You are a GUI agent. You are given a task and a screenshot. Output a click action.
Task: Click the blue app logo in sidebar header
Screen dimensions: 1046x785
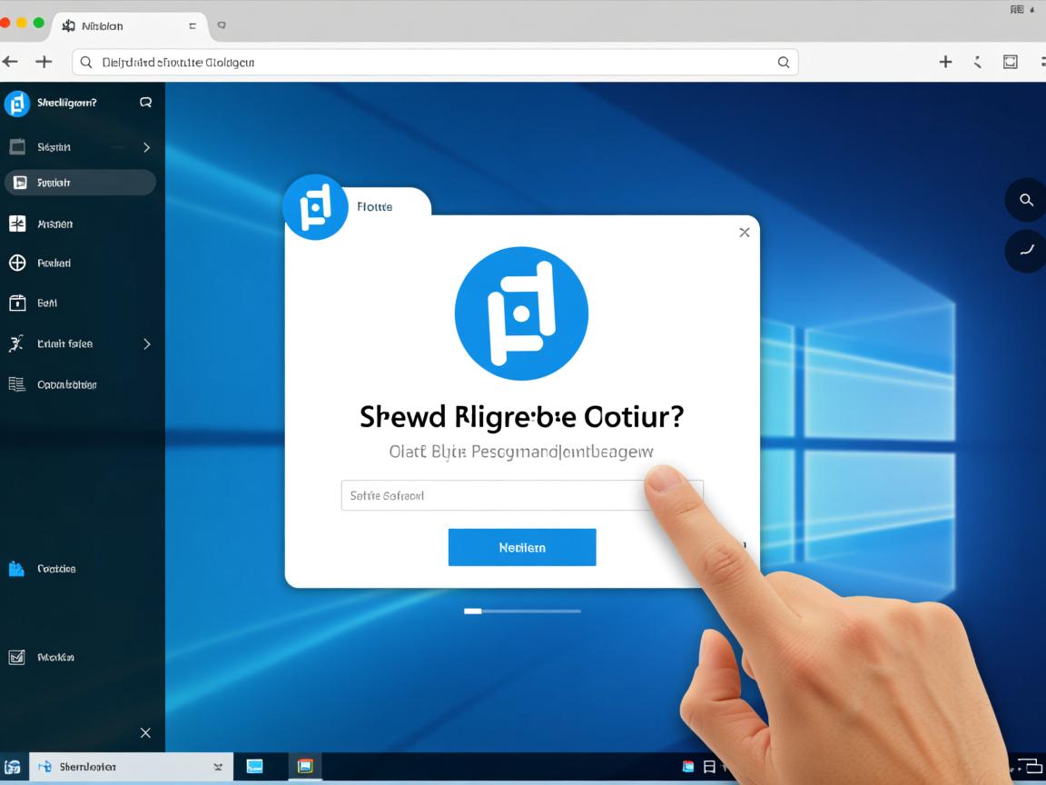click(x=17, y=104)
